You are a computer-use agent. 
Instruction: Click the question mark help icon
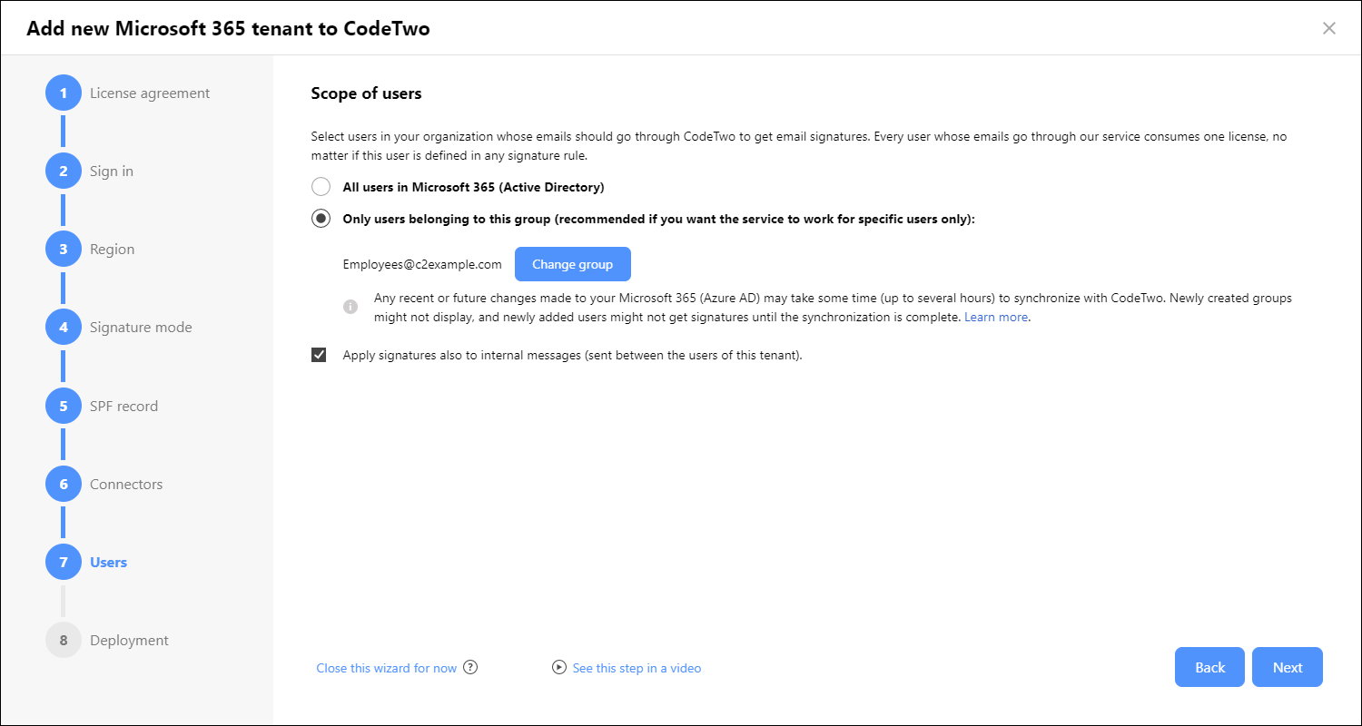[470, 667]
